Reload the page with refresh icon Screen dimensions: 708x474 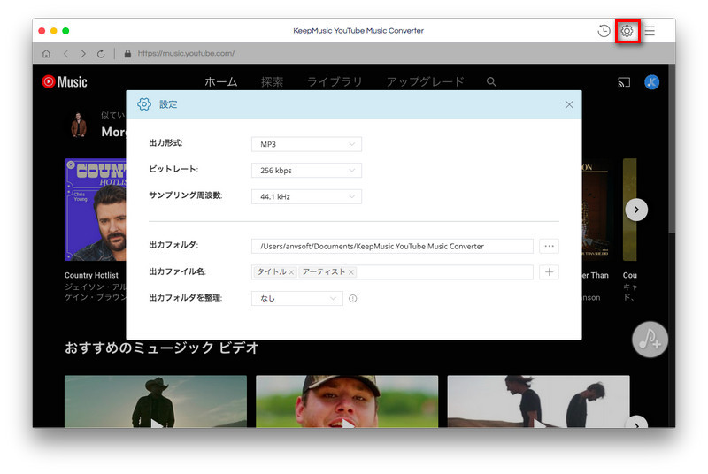pos(101,54)
